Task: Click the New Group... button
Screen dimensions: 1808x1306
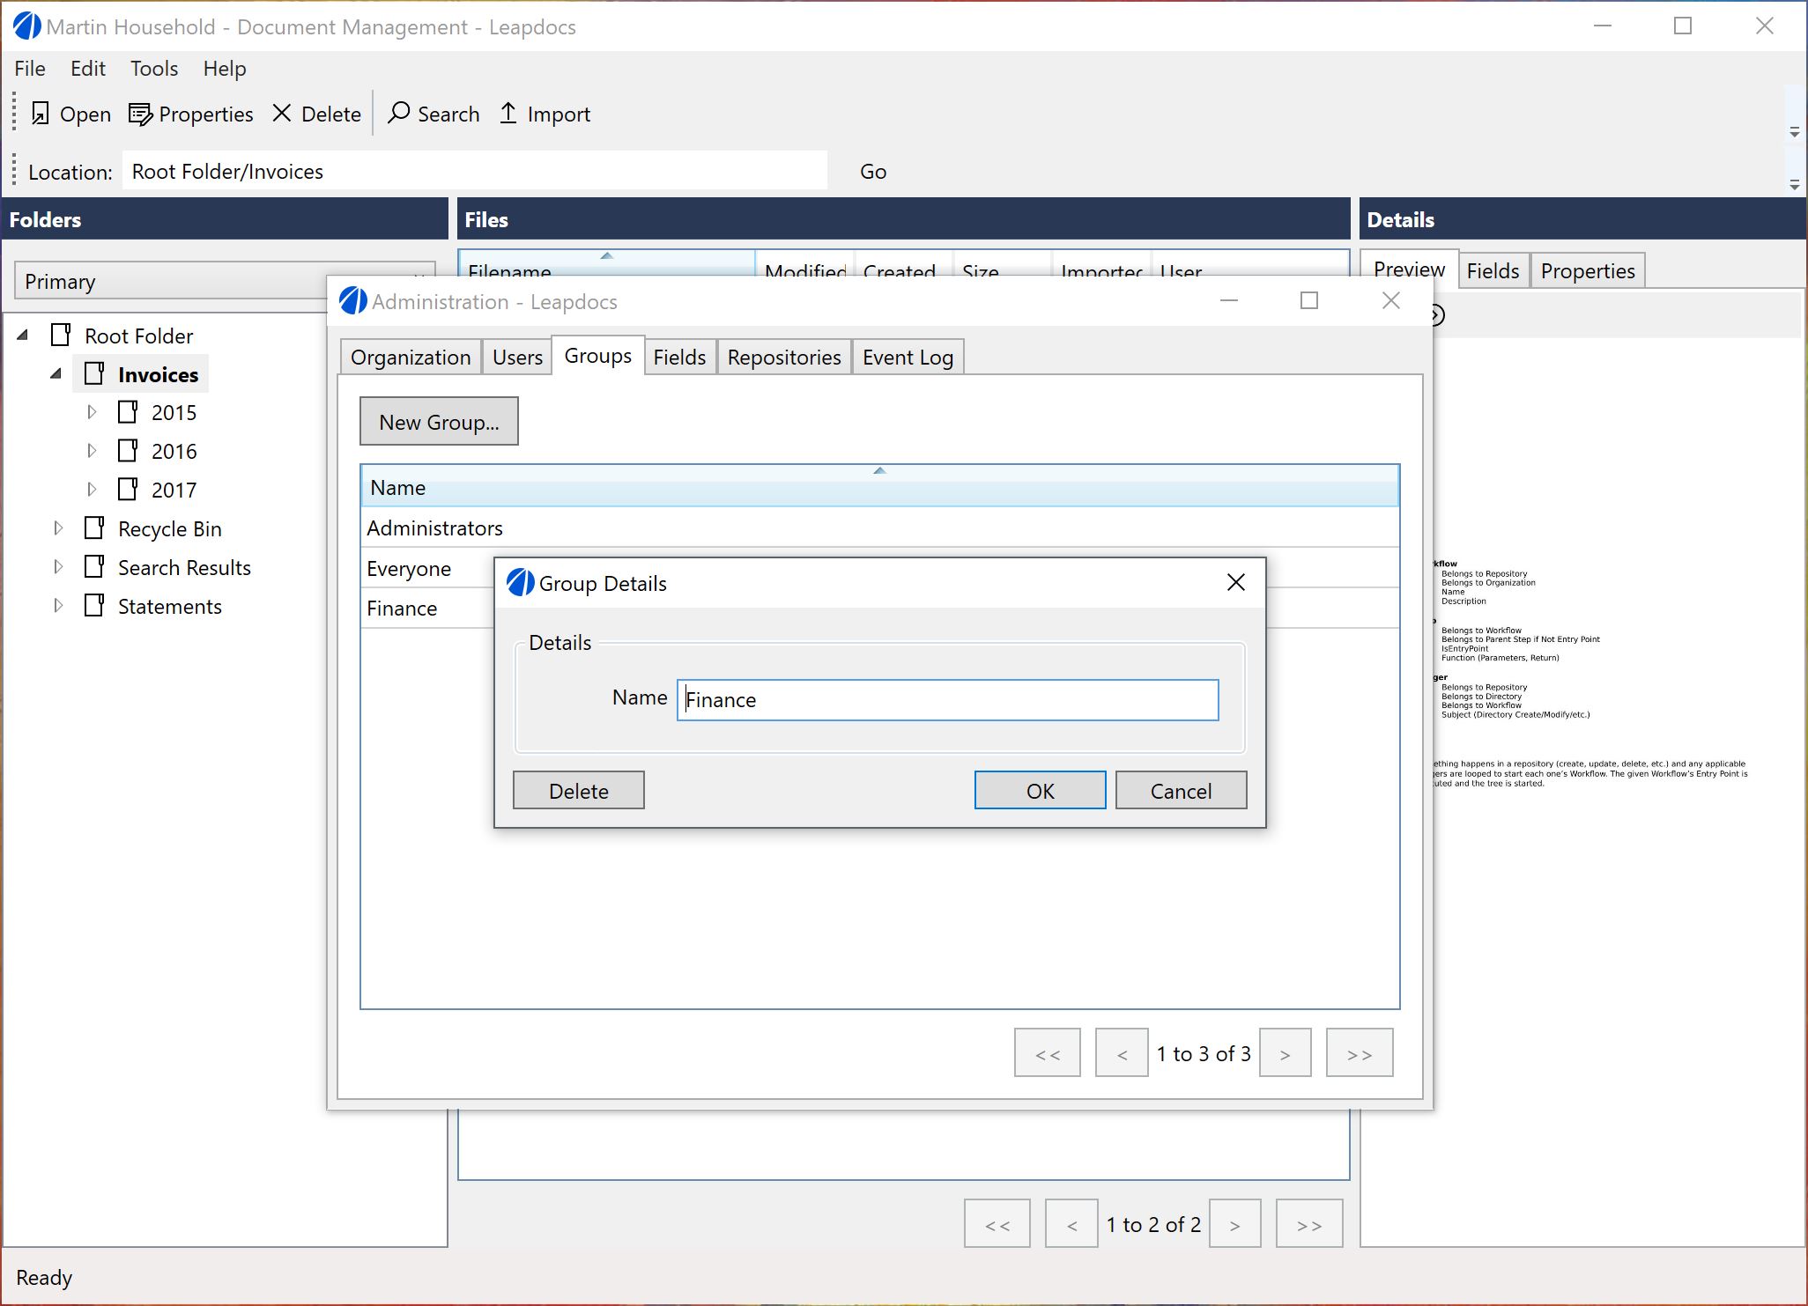Action: click(439, 421)
